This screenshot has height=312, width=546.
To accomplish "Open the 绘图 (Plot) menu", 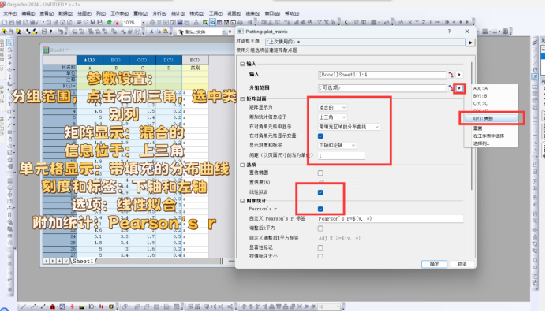I will (x=84, y=13).
